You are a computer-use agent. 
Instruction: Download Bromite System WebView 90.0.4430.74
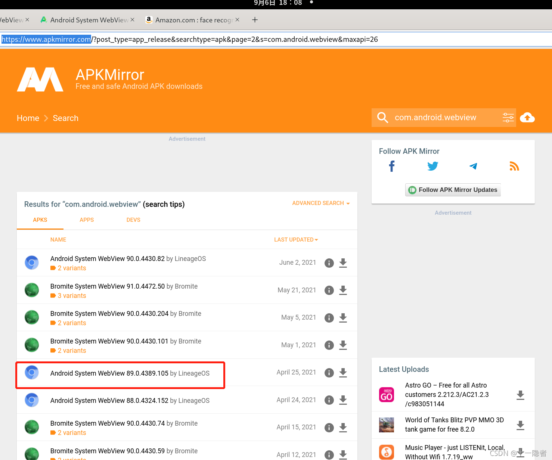coord(343,428)
